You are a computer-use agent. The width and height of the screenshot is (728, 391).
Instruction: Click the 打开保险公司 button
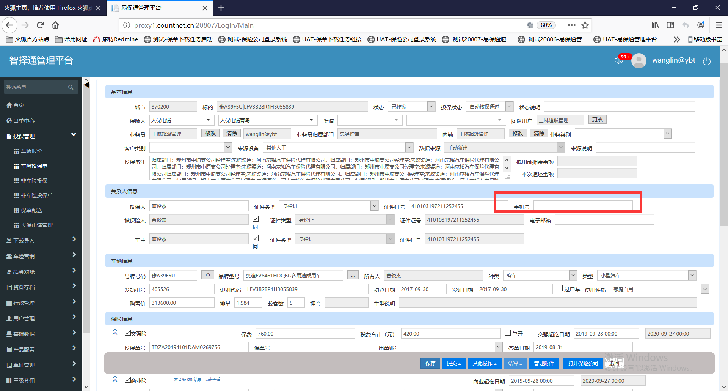[583, 363]
